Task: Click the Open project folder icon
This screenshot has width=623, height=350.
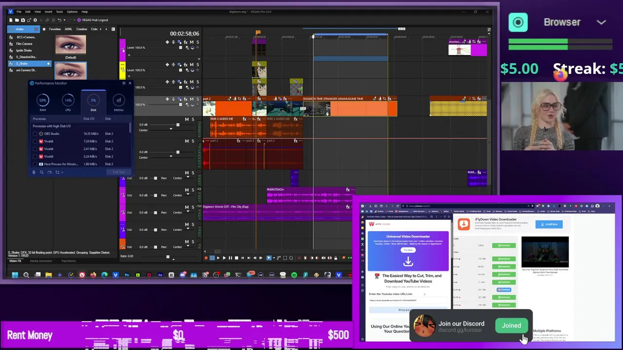Action: click(17, 20)
